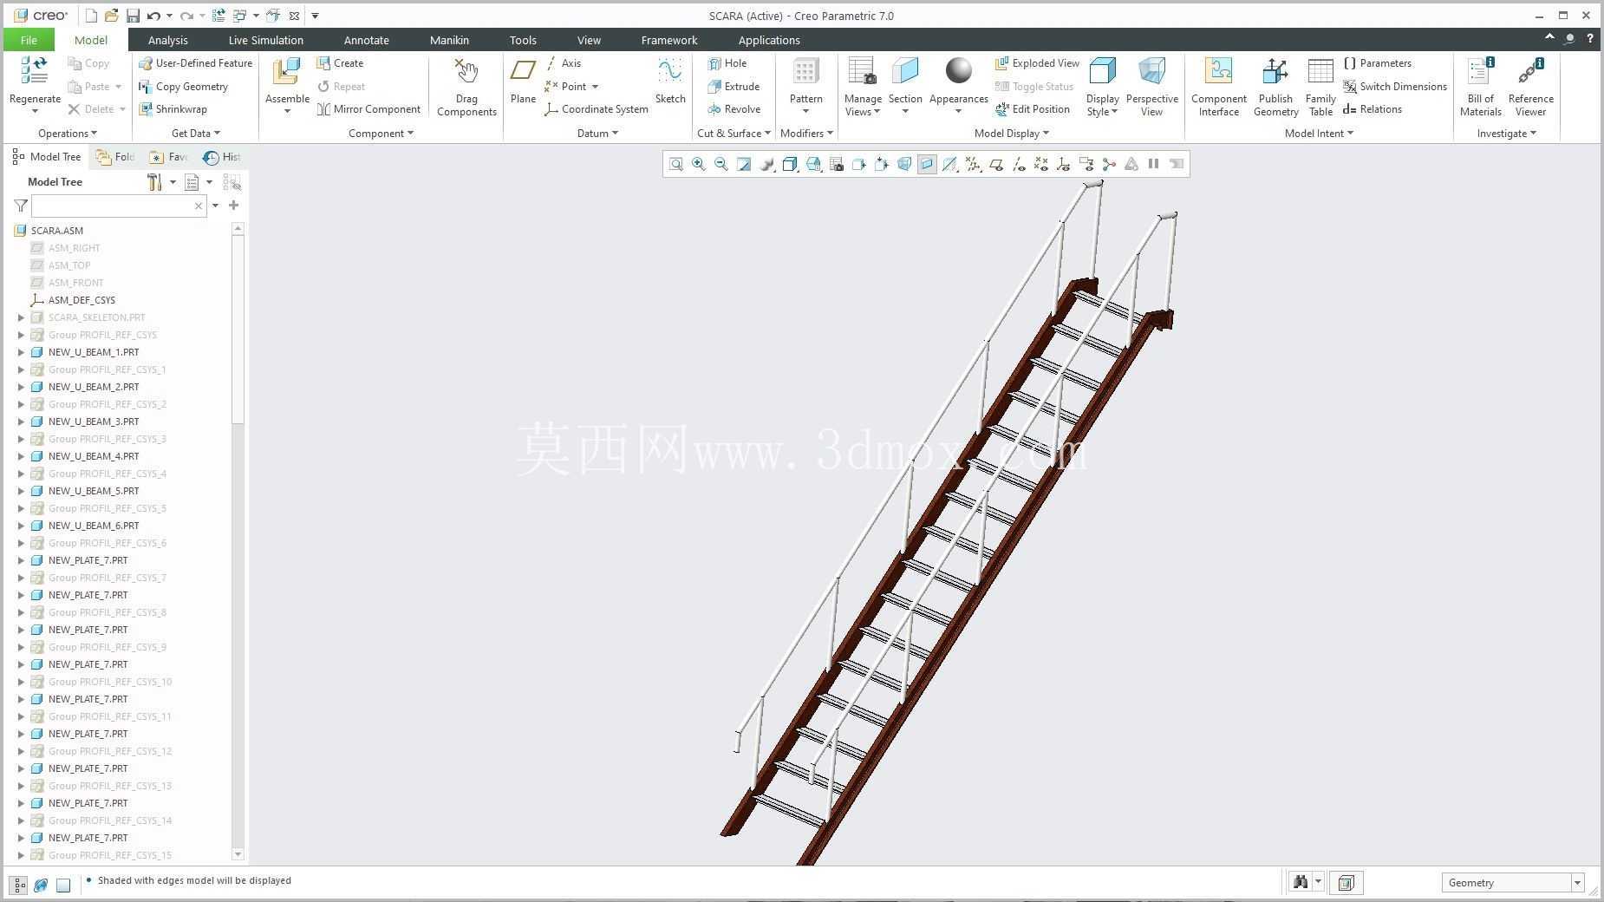Click the Zoom Out magnifier icon
The width and height of the screenshot is (1604, 902).
(x=721, y=164)
